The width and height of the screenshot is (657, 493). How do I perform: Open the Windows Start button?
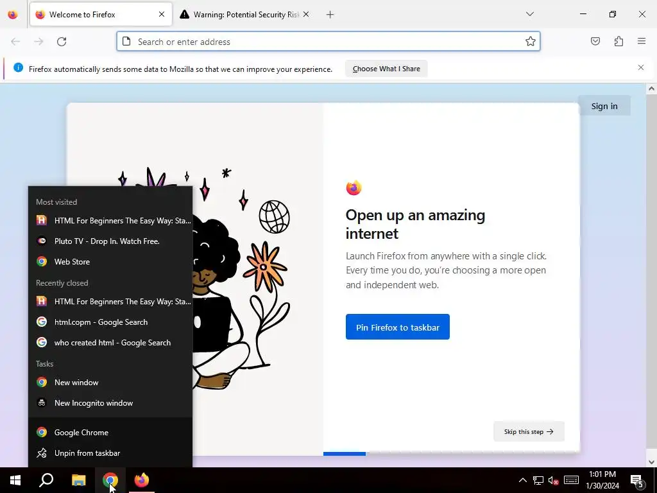pos(15,480)
